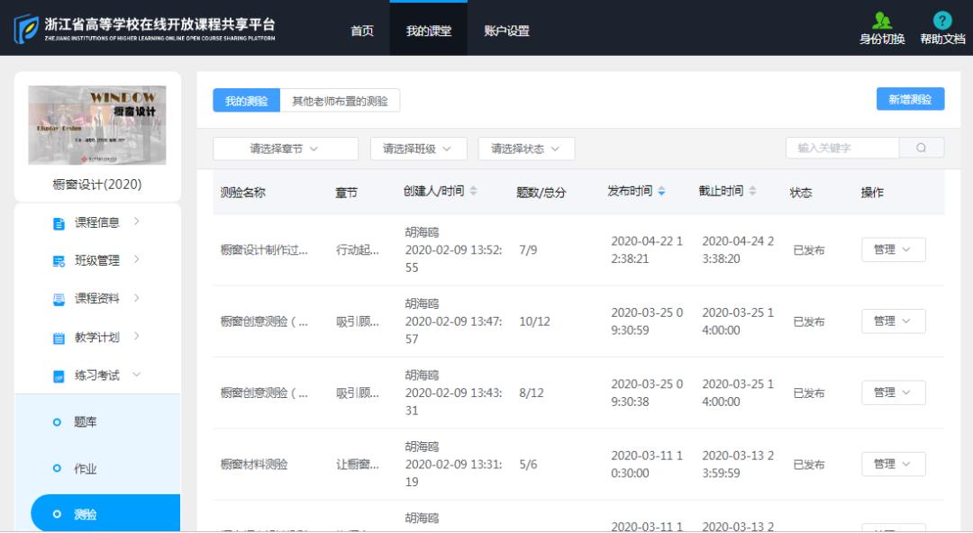Switch to 其他老师布置的测验 tab
Screen dimensions: 973x533
point(340,101)
